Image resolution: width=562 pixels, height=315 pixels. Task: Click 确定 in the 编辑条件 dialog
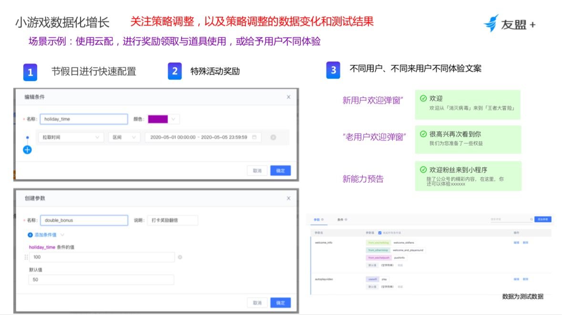pyautogui.click(x=280, y=171)
